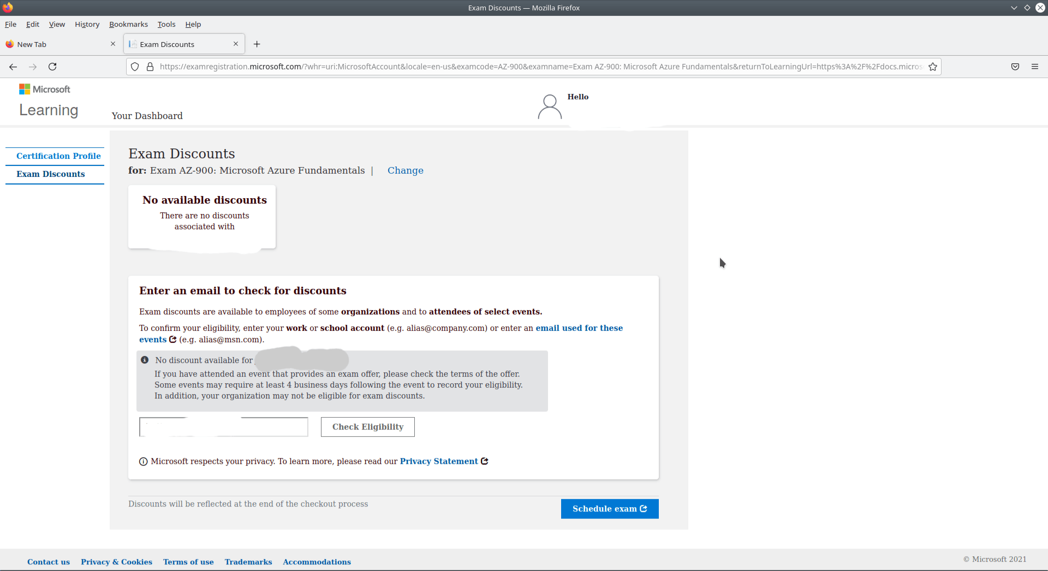
Task: Click the window minimize chevron
Action: [x=1014, y=8]
